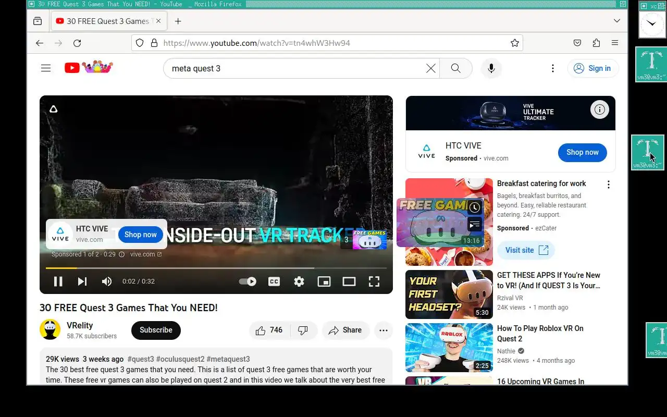Open VRelity channel avatar

(x=50, y=329)
